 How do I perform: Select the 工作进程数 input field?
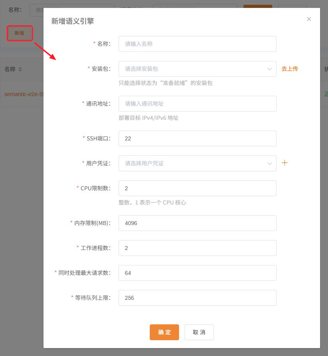click(197, 248)
